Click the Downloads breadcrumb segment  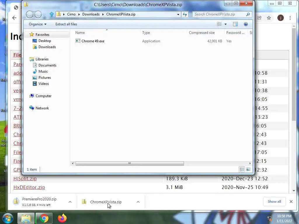click(91, 14)
